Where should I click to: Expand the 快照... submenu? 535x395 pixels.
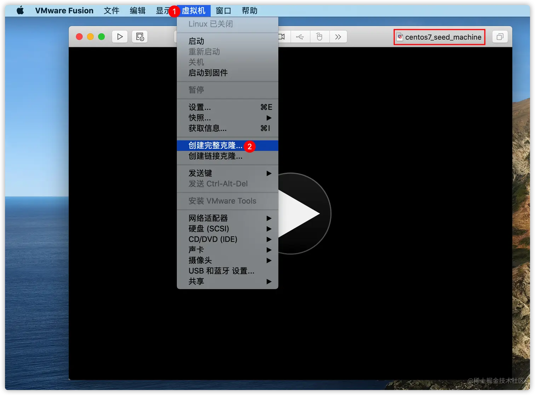(228, 118)
